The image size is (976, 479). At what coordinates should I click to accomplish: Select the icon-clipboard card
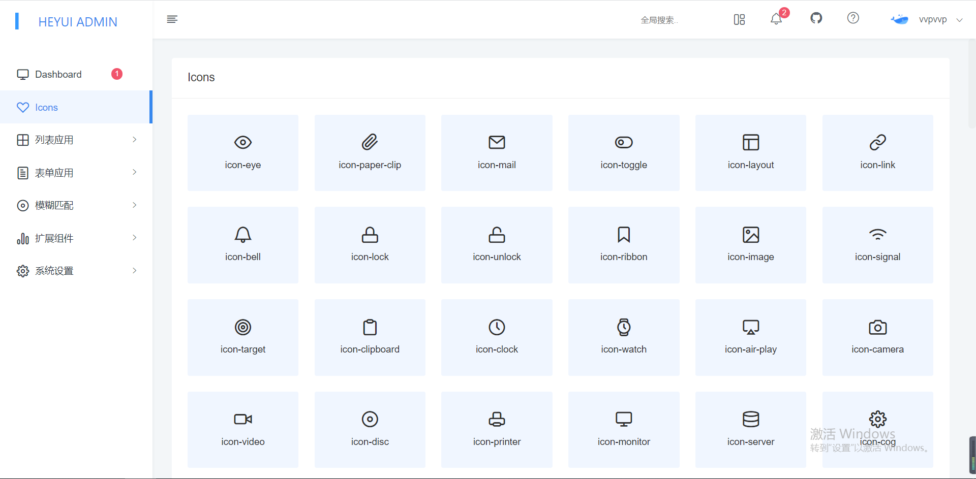pyautogui.click(x=370, y=337)
